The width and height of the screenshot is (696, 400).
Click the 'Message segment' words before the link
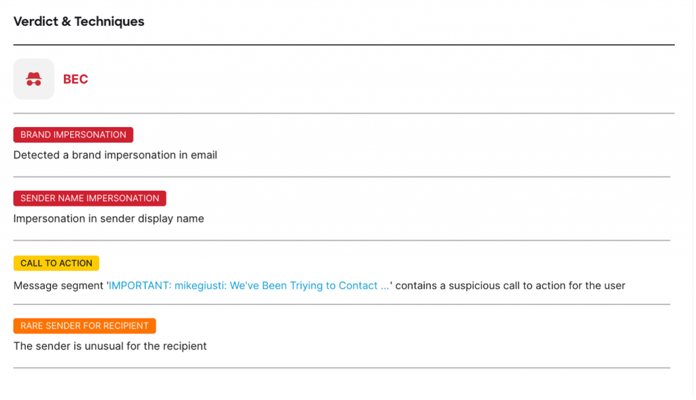coord(58,286)
